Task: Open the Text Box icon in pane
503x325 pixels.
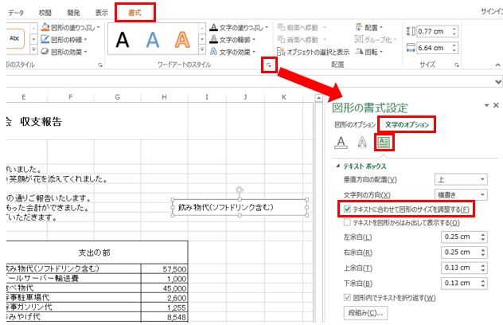Action: pos(384,143)
